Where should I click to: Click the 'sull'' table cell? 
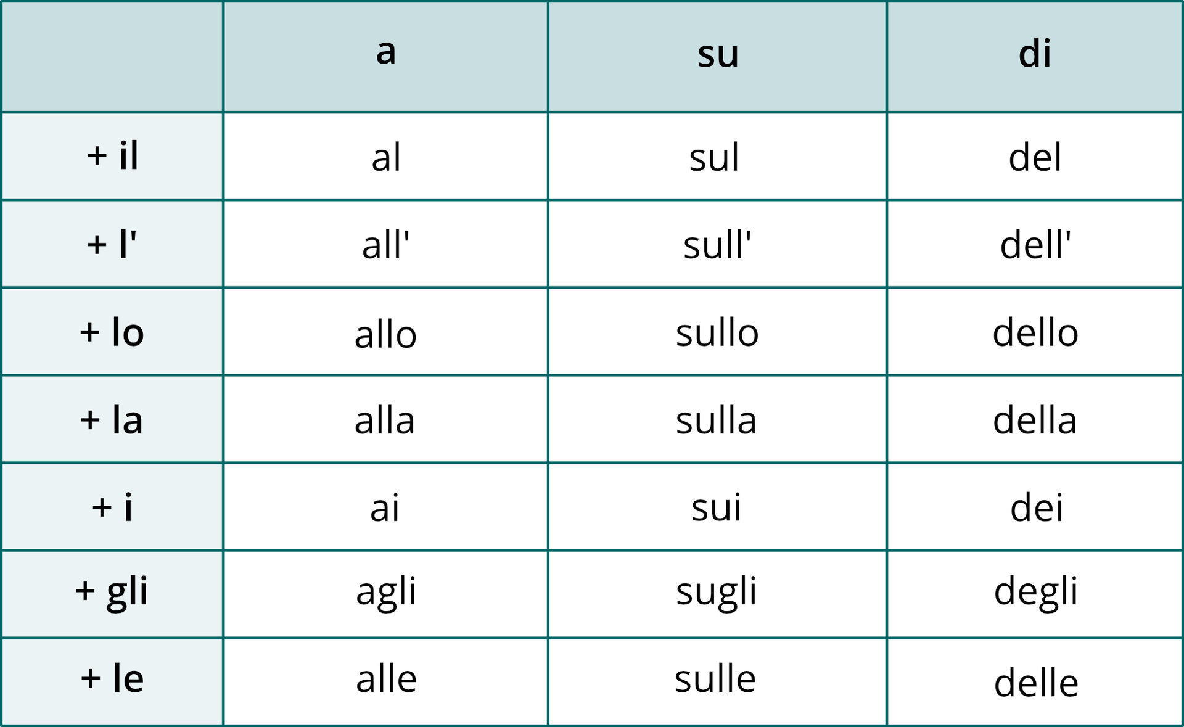717,245
